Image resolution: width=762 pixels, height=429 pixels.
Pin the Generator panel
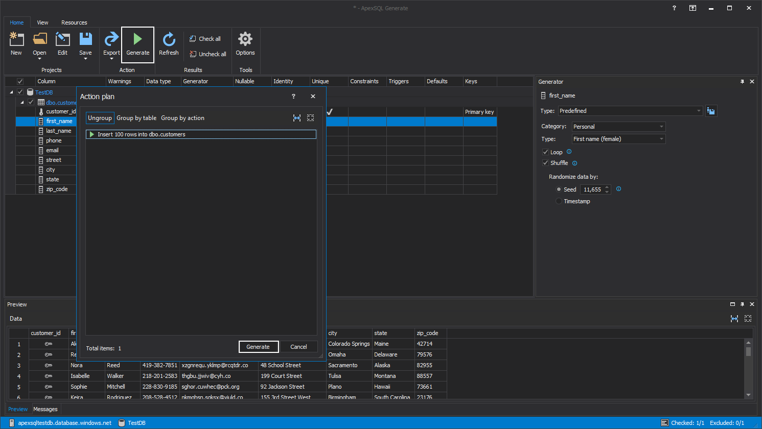(742, 81)
